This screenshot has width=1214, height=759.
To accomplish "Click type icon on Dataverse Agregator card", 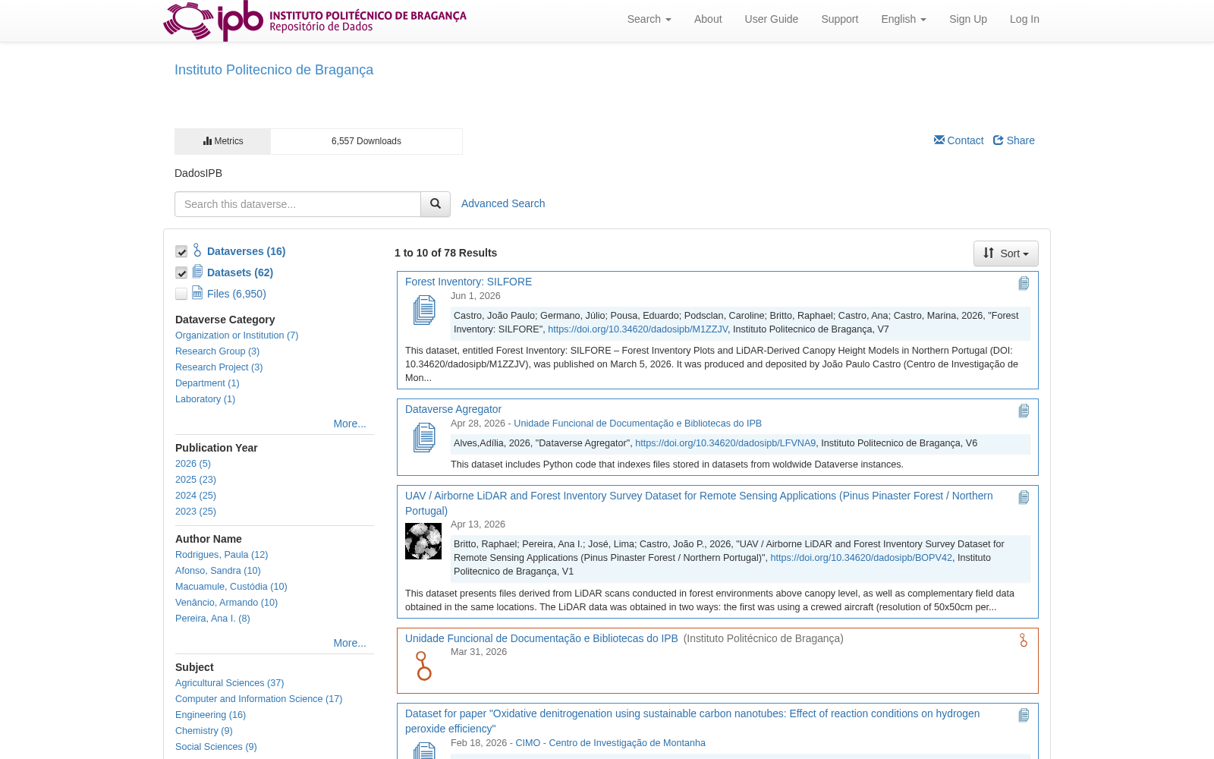I will point(1024,411).
